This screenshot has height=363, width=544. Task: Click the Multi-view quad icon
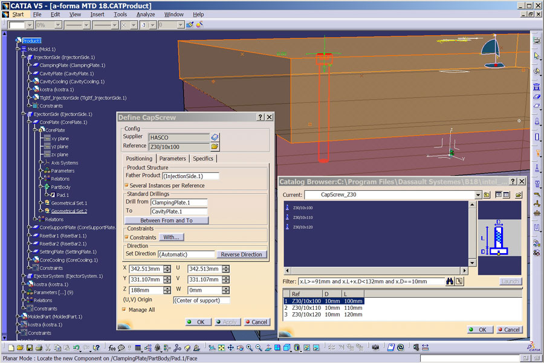[x=277, y=348]
